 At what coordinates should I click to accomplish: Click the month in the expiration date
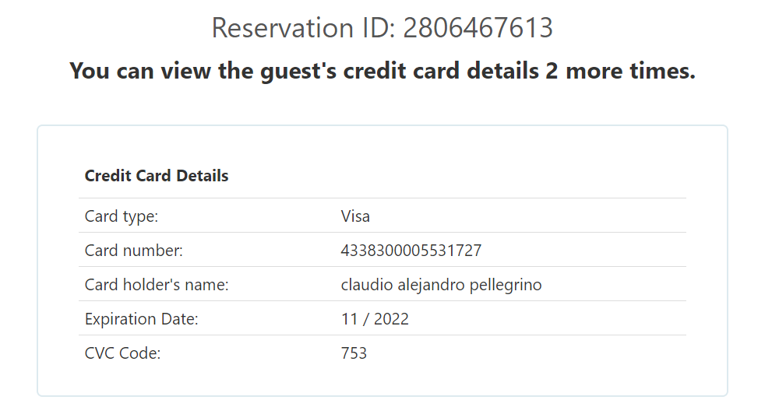click(349, 319)
